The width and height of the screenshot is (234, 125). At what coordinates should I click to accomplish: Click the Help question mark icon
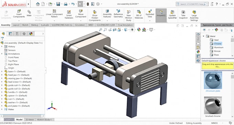[x=216, y=4]
